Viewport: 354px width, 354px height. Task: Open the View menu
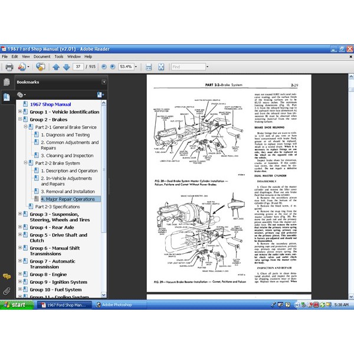click(x=26, y=57)
